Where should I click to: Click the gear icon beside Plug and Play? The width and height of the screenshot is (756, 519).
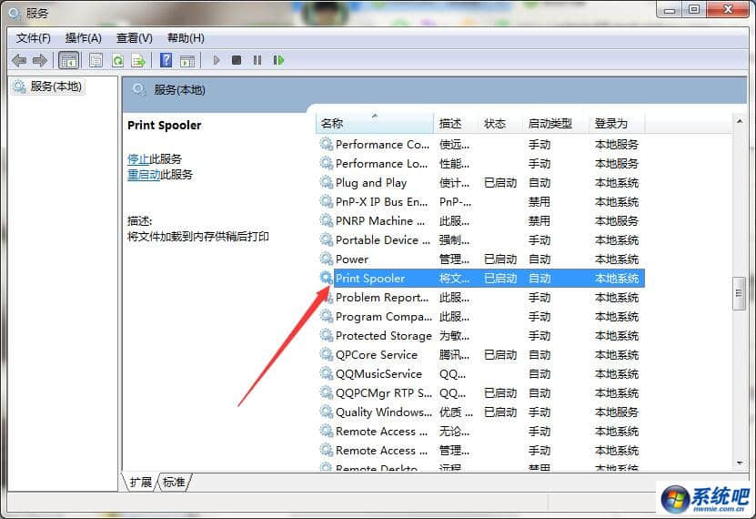[x=327, y=182]
